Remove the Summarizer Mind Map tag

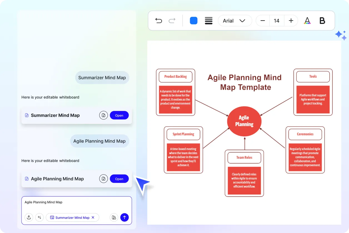(x=93, y=217)
